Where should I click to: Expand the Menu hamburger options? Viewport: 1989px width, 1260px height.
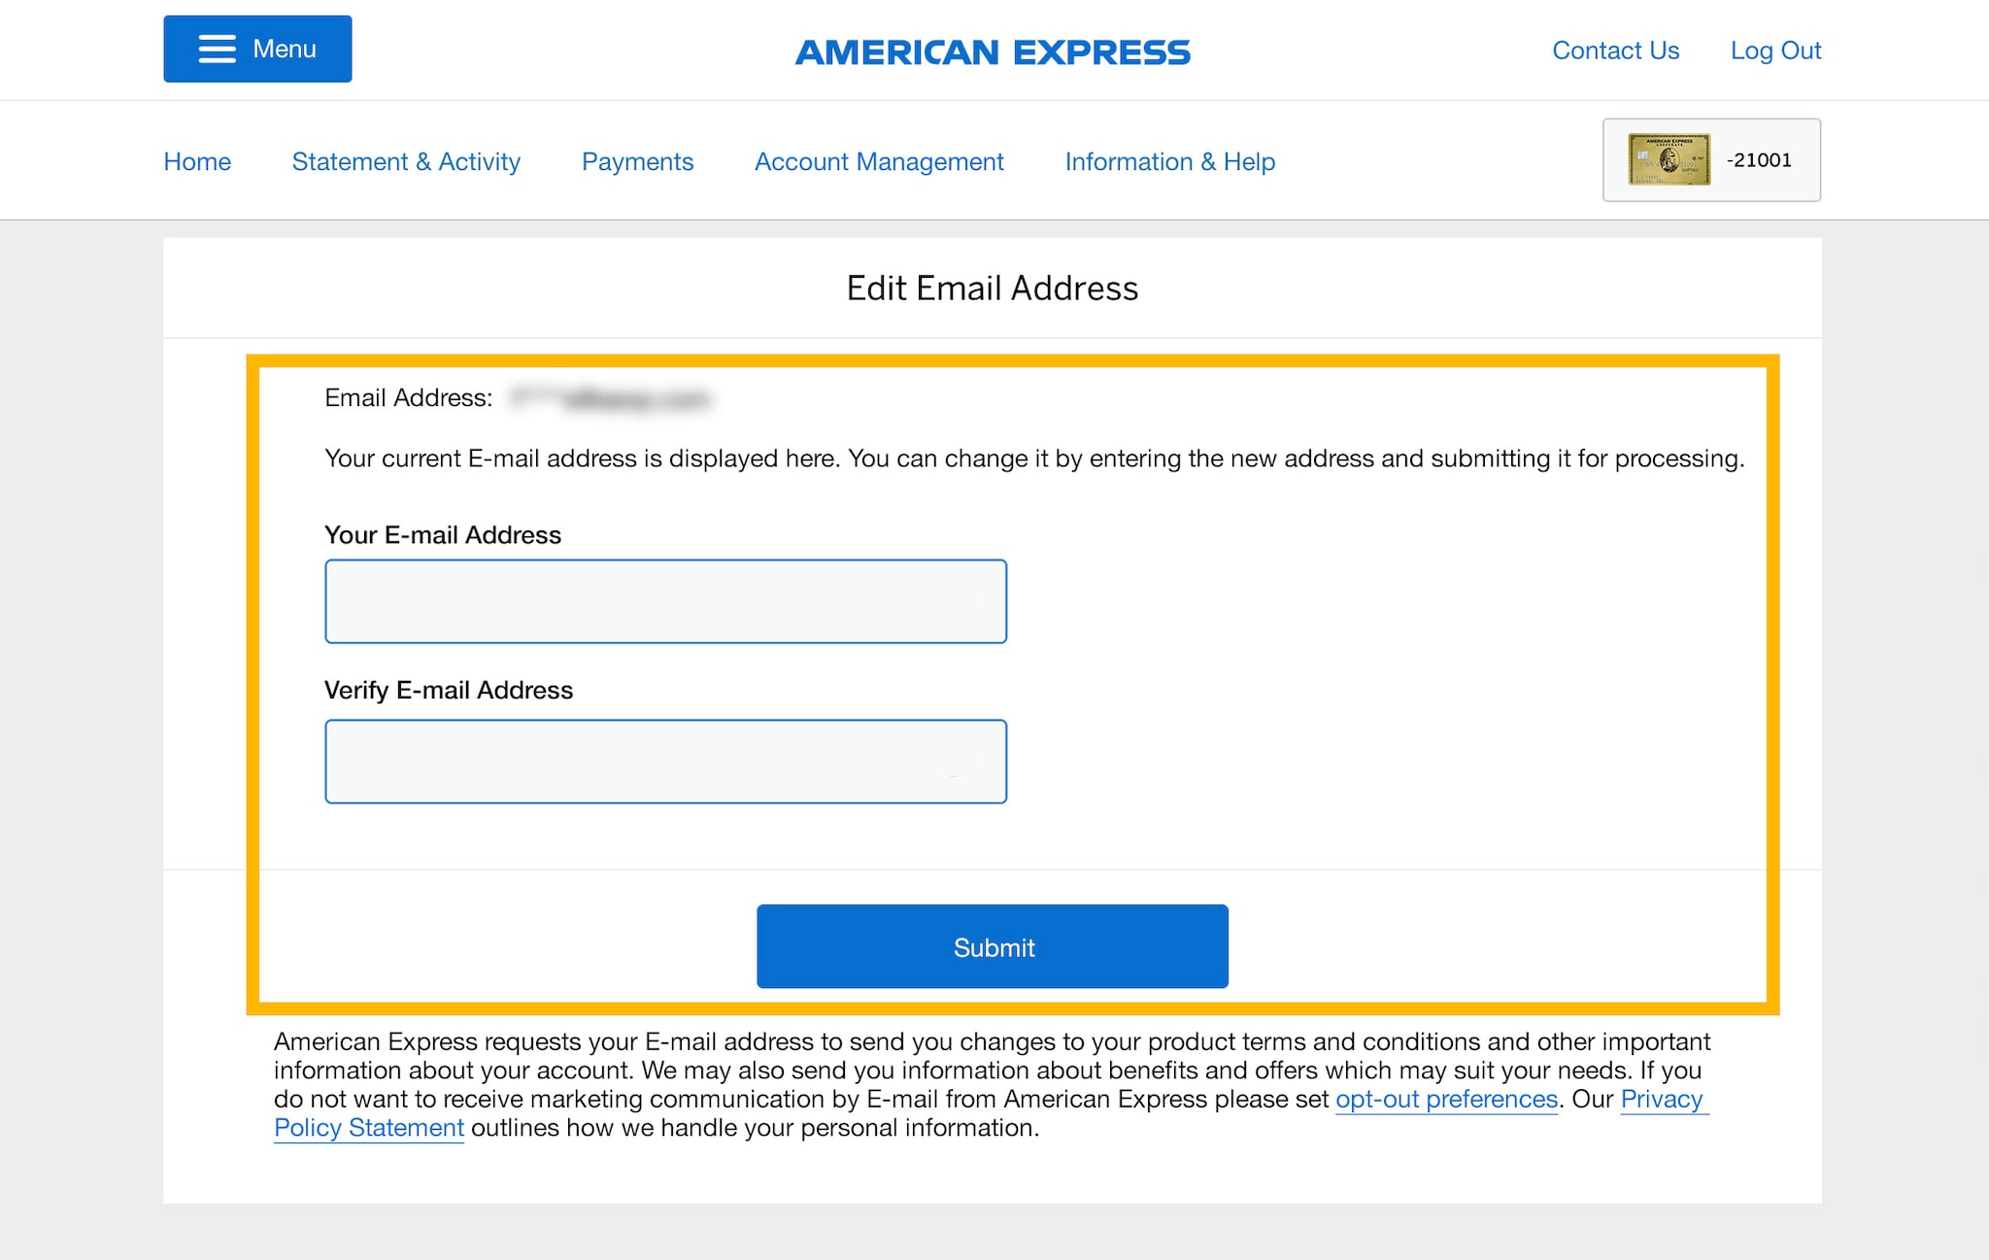(x=256, y=48)
